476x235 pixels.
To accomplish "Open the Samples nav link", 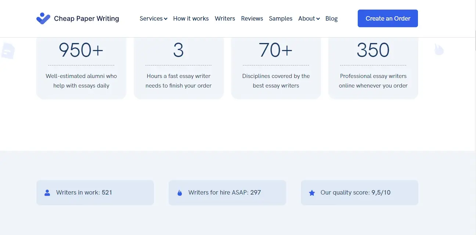I will tap(281, 18).
